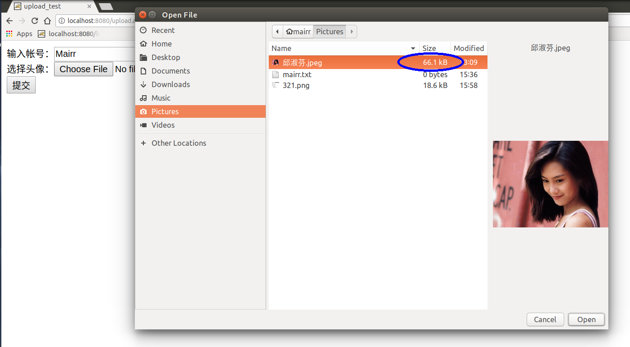This screenshot has height=347, width=630.
Task: Go to the mairr home path button
Action: click(298, 32)
